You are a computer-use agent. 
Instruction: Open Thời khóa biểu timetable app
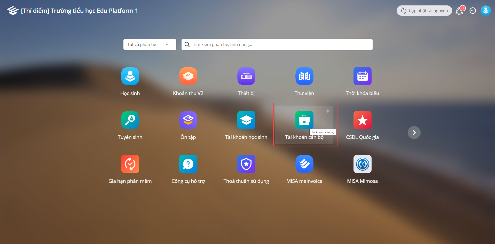(362, 76)
